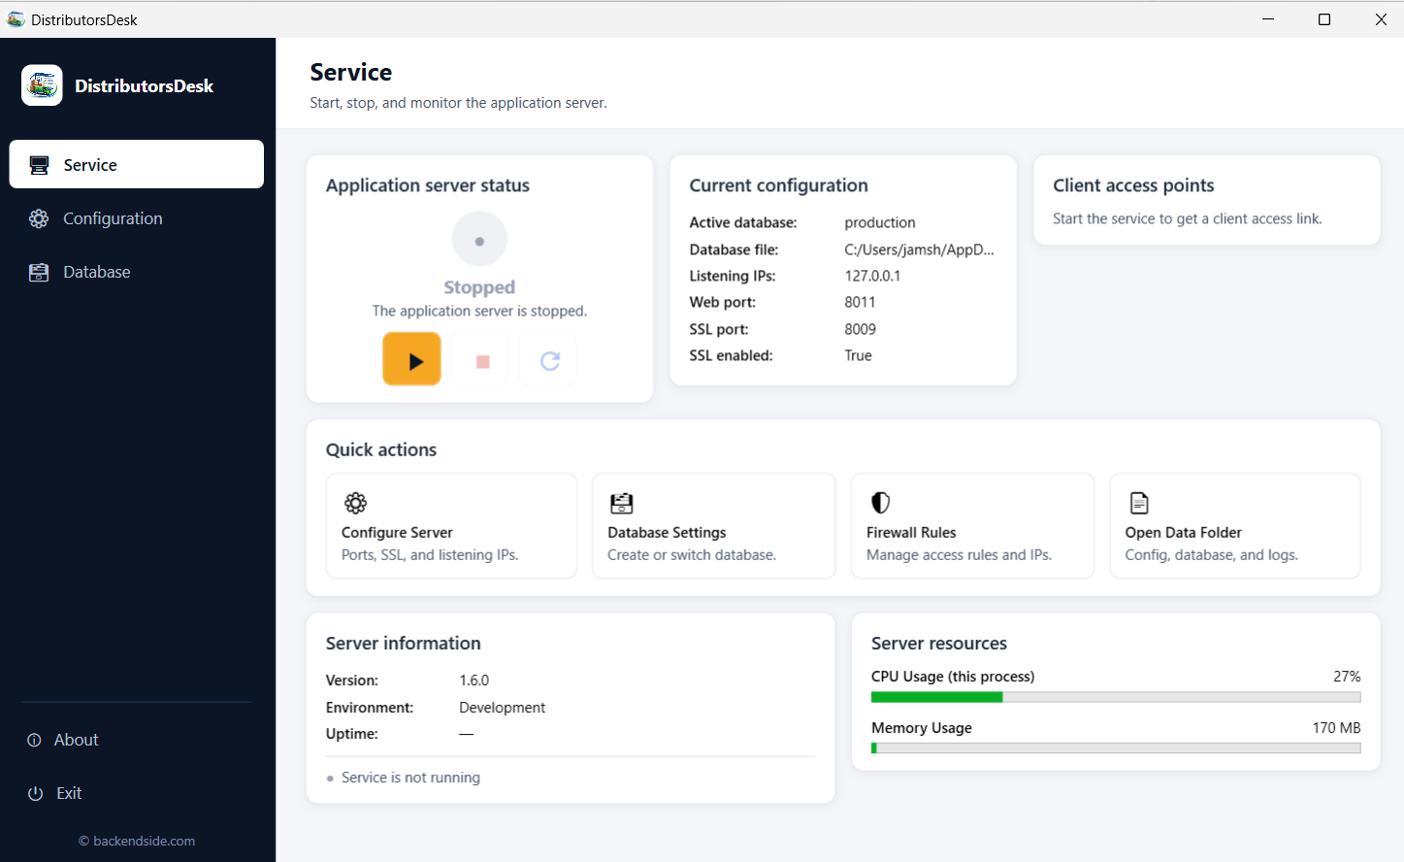Click the DistributorsDesk logo in sidebar
The height and width of the screenshot is (862, 1404).
coord(42,85)
